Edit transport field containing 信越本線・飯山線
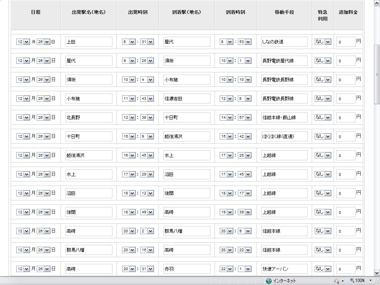 click(284, 117)
